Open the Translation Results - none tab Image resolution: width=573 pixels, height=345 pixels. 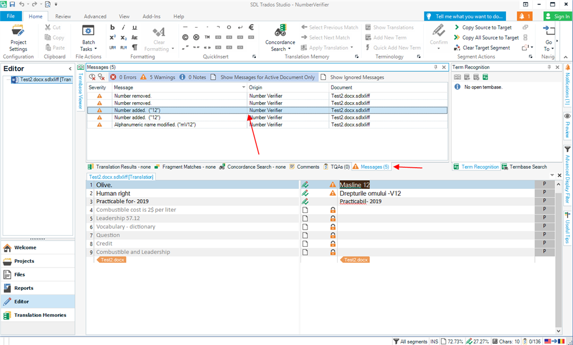click(119, 167)
